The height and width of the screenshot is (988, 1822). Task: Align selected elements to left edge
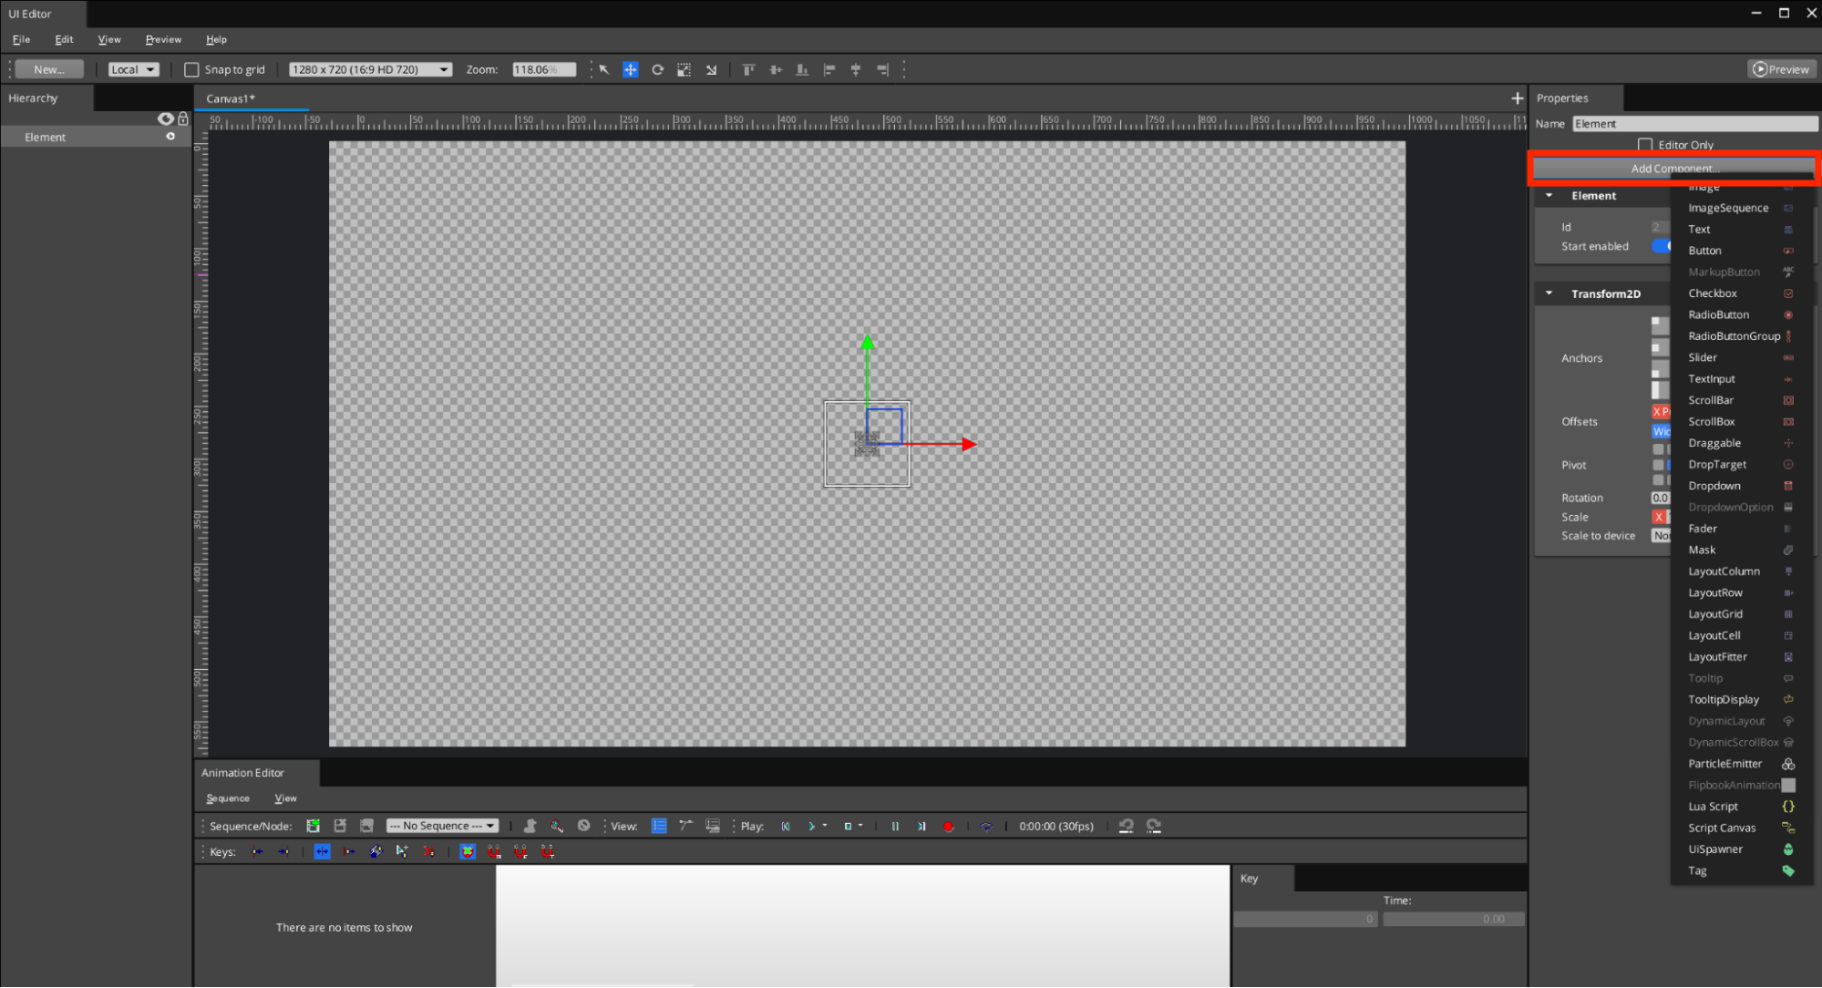[829, 69]
